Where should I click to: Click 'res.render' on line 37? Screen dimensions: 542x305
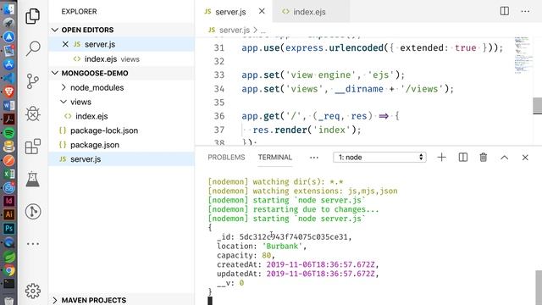[280, 130]
